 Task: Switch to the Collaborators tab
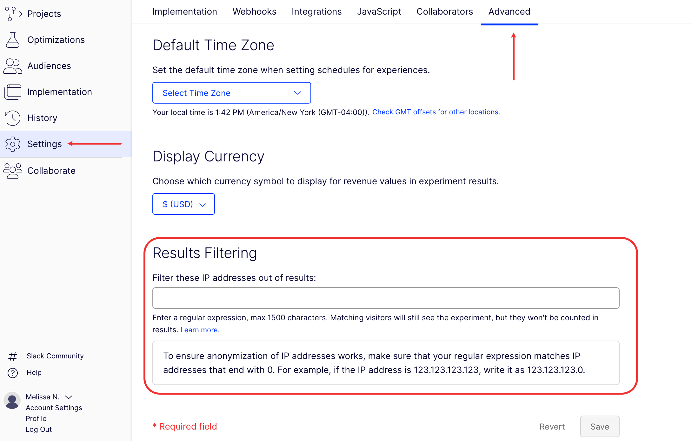(444, 12)
